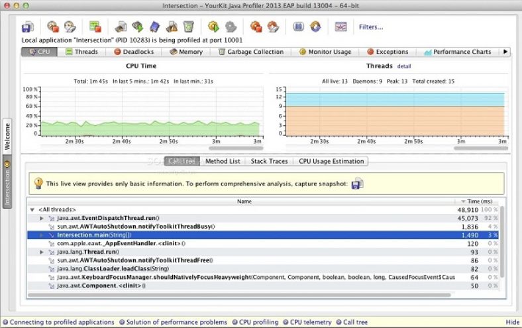Click the orange icon with red stop square
The width and height of the screenshot is (522, 328).
[x=256, y=27]
